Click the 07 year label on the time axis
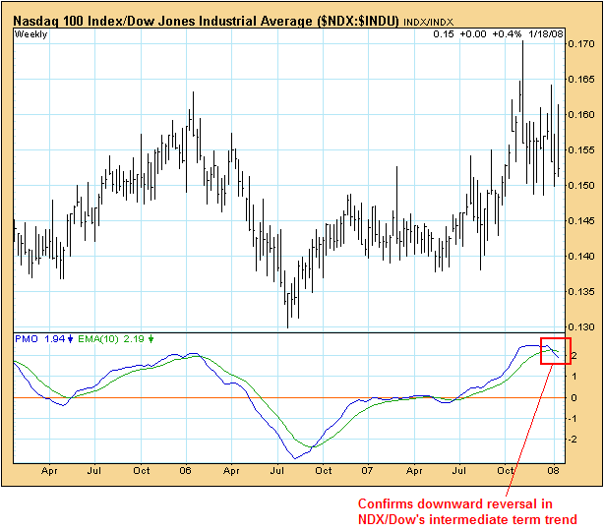This screenshot has height=531, width=604. pyautogui.click(x=366, y=470)
